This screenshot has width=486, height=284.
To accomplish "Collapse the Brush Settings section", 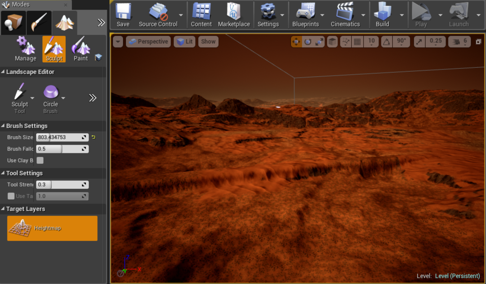I will point(3,126).
